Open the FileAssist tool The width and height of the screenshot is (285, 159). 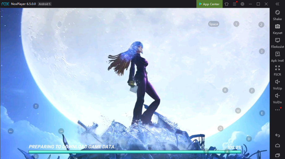click(x=277, y=43)
